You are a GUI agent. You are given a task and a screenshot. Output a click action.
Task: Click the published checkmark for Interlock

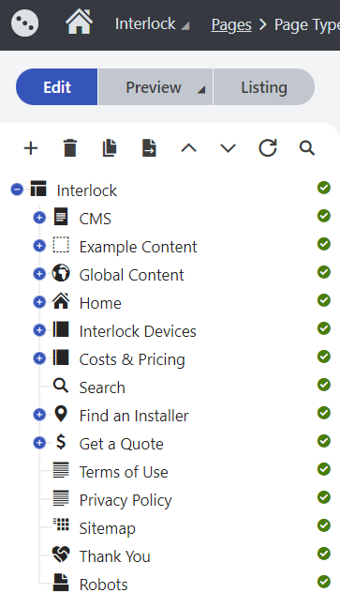[324, 188]
